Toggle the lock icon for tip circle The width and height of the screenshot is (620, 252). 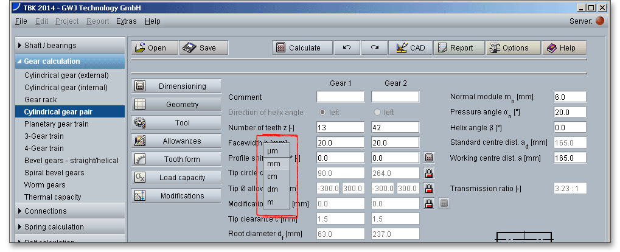click(x=429, y=173)
